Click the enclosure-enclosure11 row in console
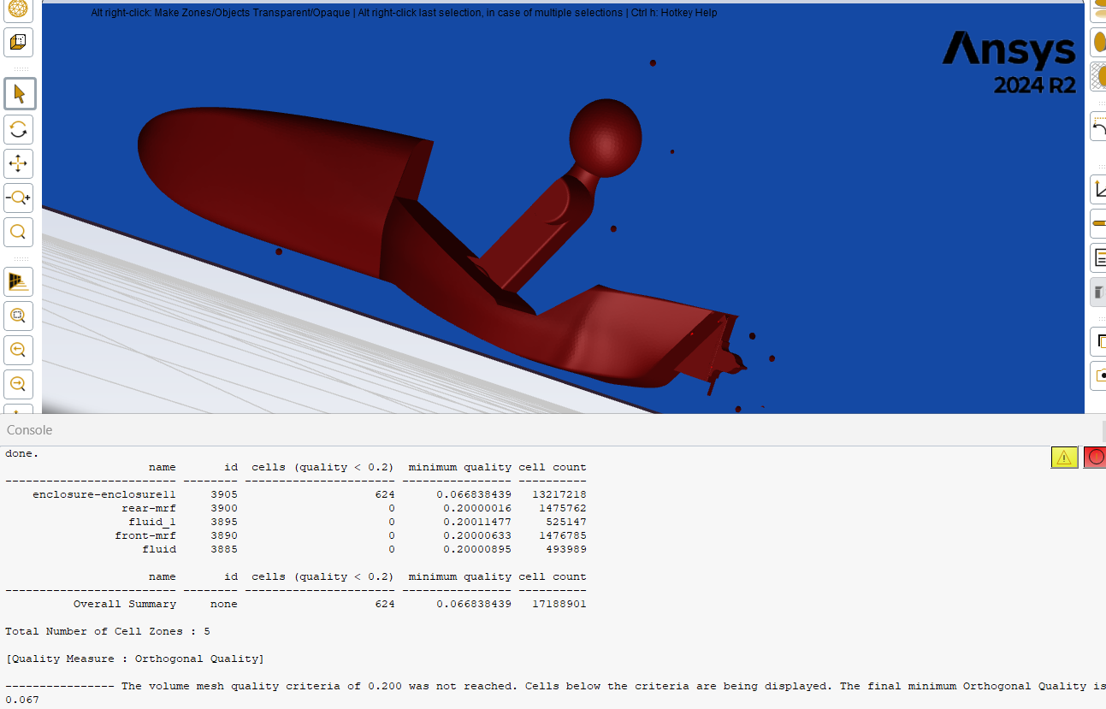Image resolution: width=1106 pixels, height=709 pixels. [104, 494]
